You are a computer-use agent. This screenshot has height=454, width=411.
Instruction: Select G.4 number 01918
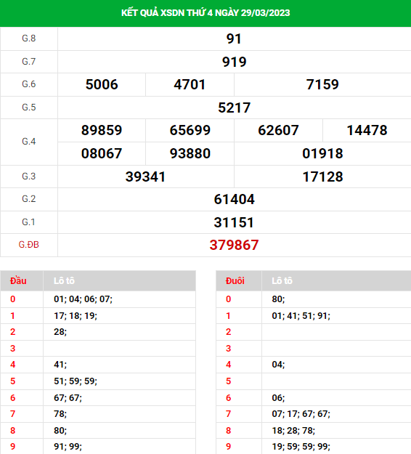click(x=322, y=153)
